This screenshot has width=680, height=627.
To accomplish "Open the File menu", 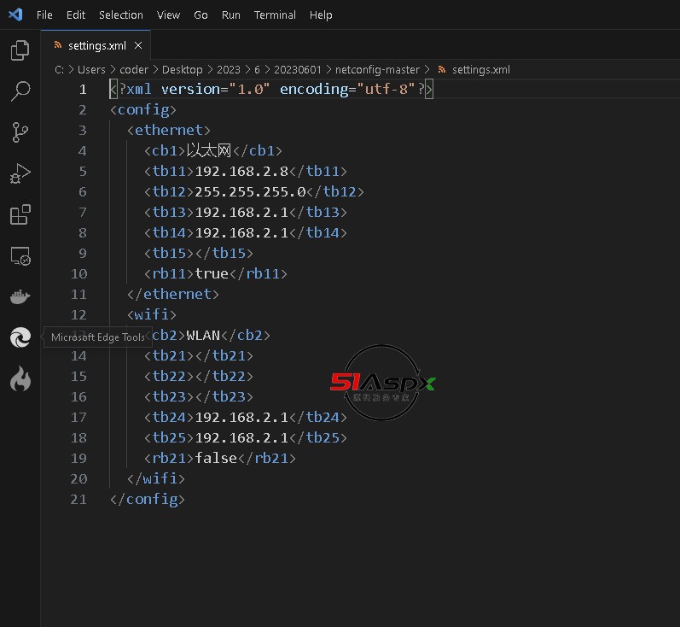I will [x=44, y=15].
